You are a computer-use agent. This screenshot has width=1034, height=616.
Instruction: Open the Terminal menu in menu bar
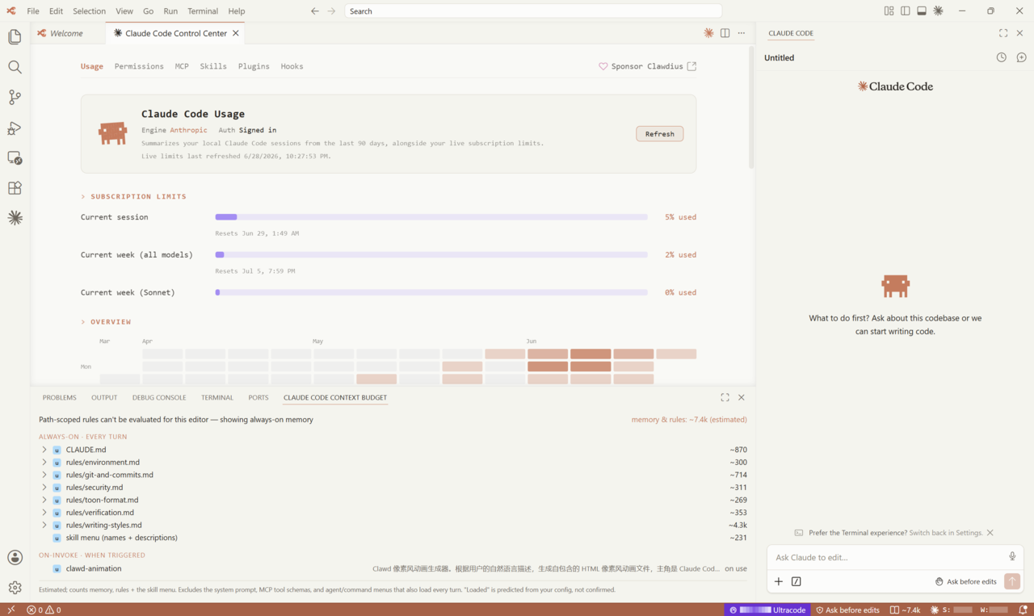point(203,11)
